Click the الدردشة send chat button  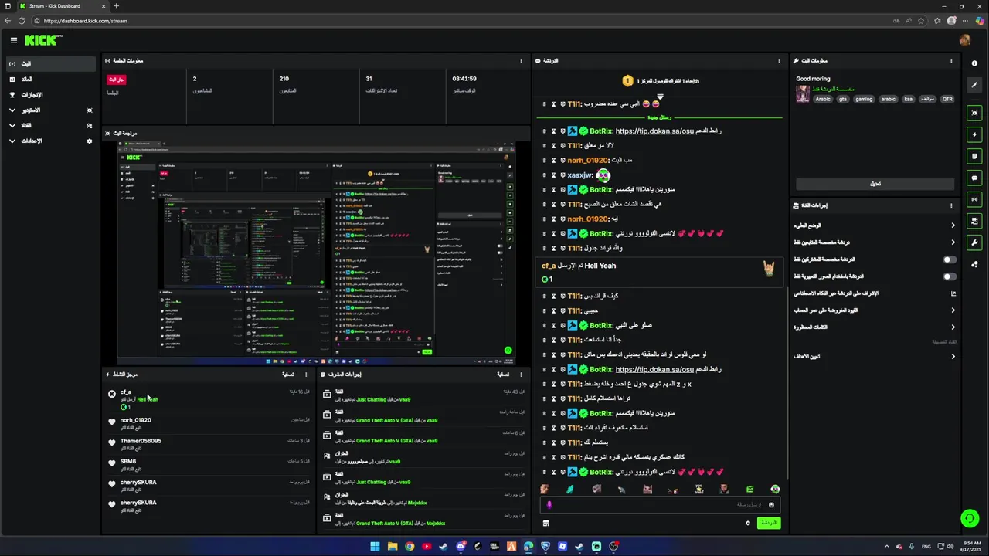point(768,523)
